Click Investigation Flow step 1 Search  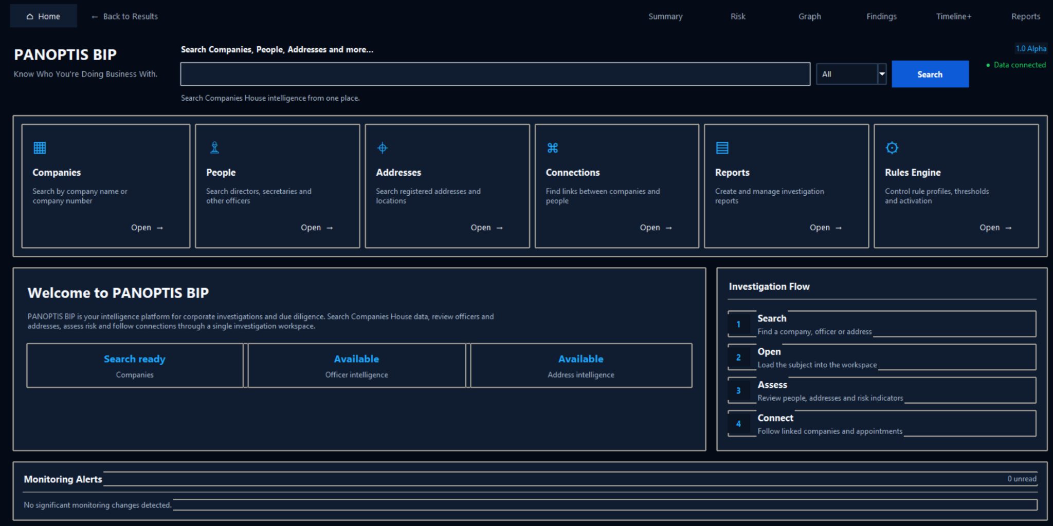pos(882,324)
